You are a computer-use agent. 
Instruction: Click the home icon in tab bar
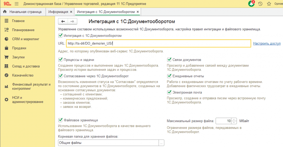pyautogui.click(x=5, y=12)
